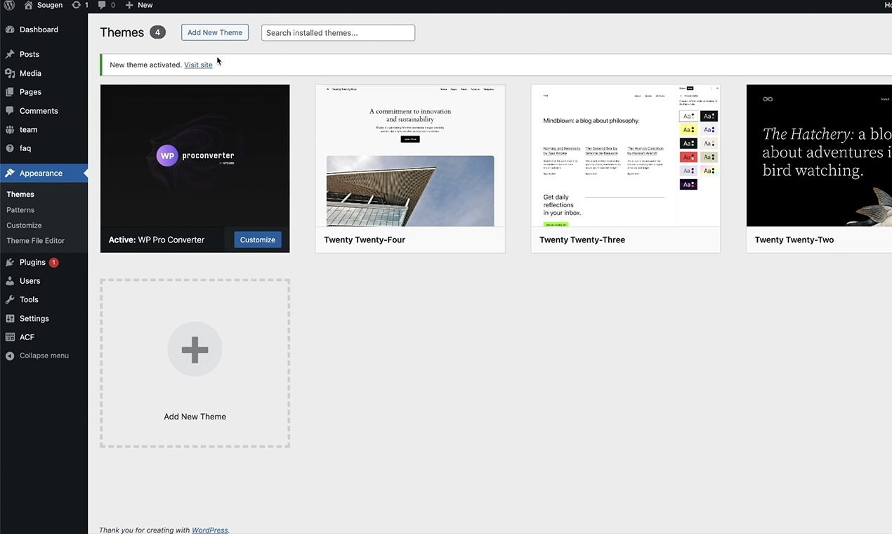The width and height of the screenshot is (892, 534).
Task: Click the Users person icon
Action: (10, 281)
